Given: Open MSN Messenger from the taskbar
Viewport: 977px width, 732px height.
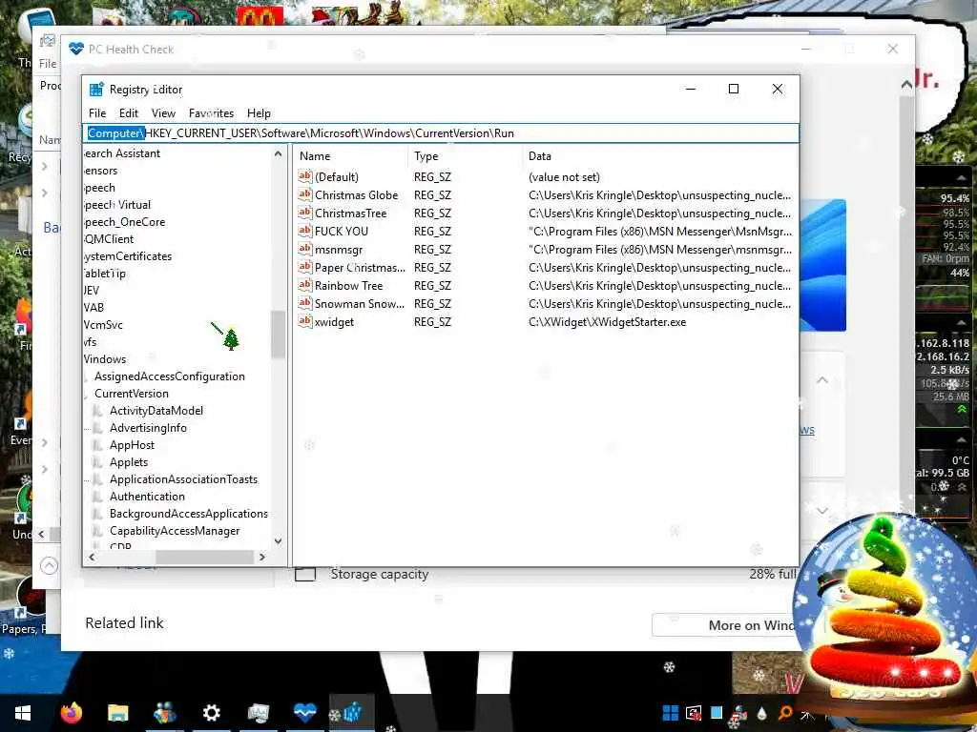Looking at the screenshot, I should (x=164, y=713).
